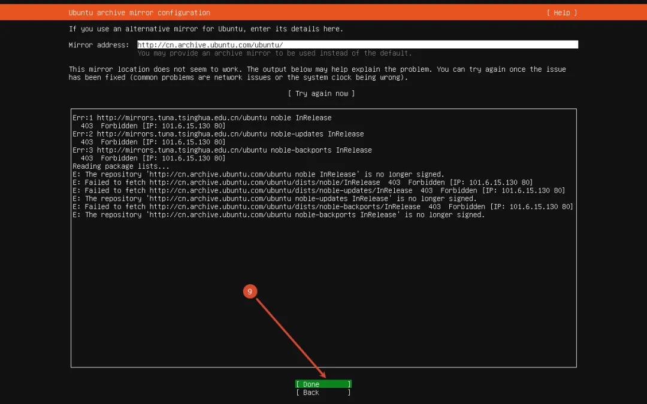Click the Mirror address input field
This screenshot has height=404, width=647.
click(357, 44)
